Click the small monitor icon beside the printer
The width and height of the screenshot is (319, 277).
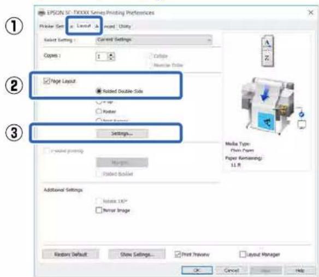(x=302, y=124)
